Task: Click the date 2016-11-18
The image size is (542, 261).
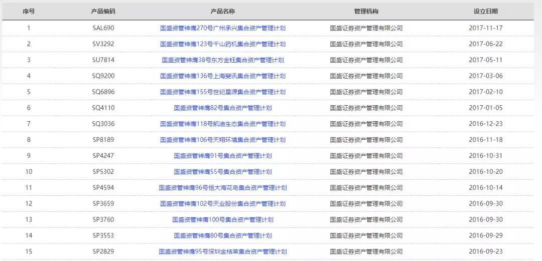Action: pos(486,140)
